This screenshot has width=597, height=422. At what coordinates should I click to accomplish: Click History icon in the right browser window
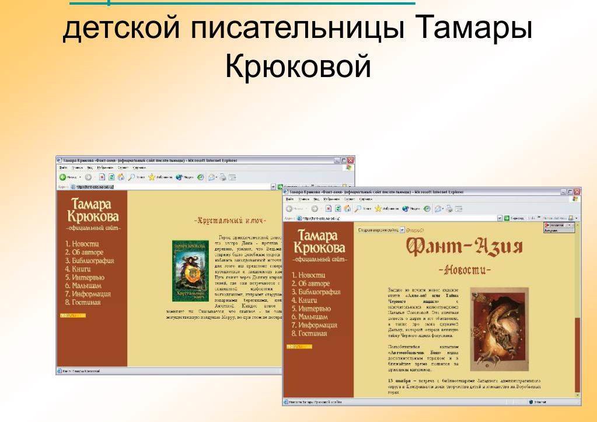coord(427,209)
